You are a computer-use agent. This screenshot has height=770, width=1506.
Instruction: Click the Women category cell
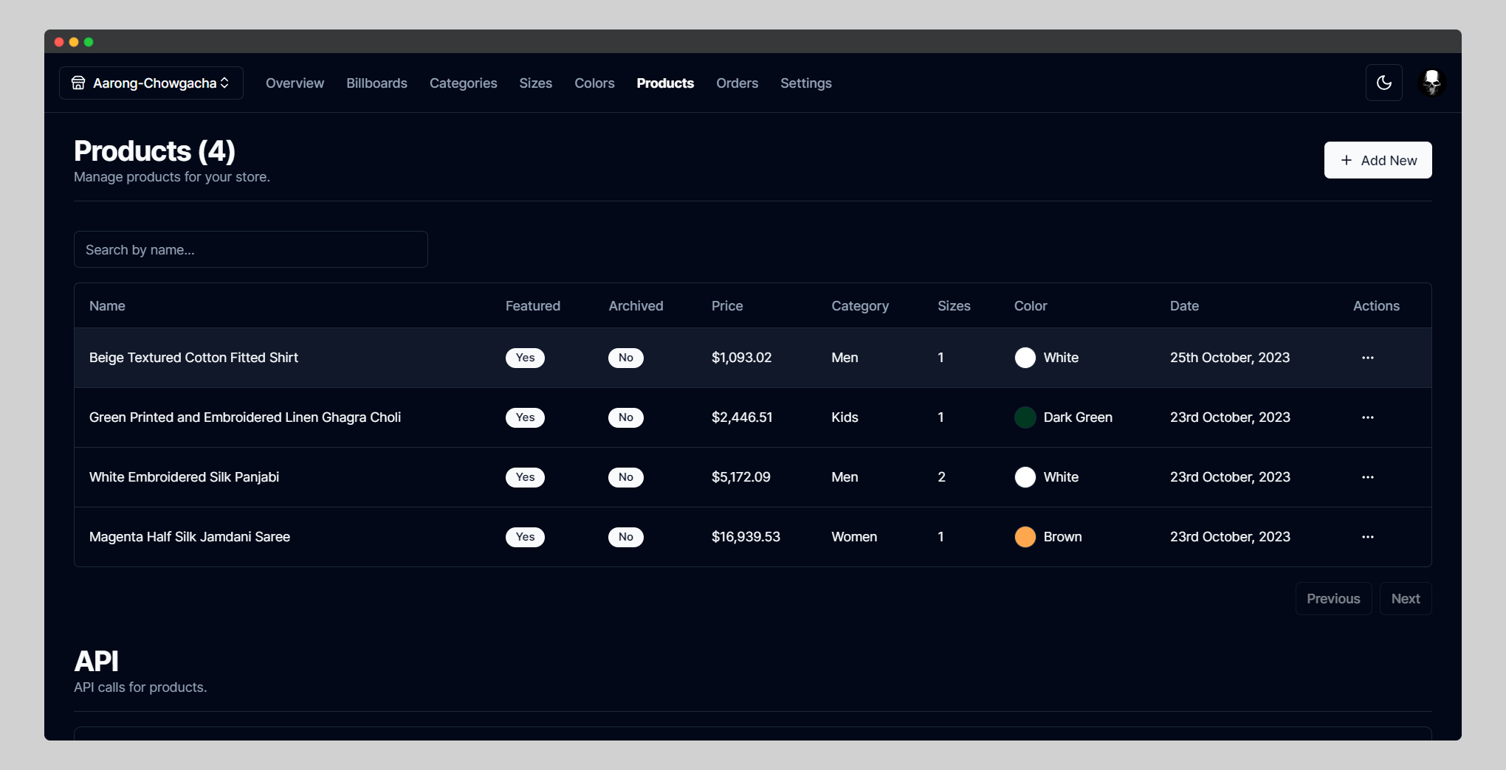click(854, 537)
